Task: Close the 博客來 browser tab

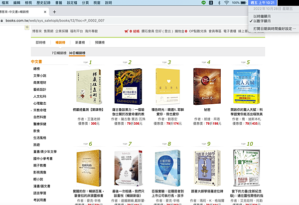Action: pos(45,12)
